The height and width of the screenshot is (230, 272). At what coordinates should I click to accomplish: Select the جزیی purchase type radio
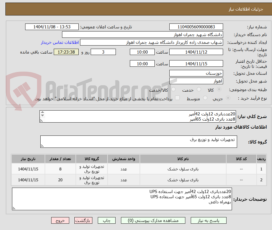click(228, 98)
